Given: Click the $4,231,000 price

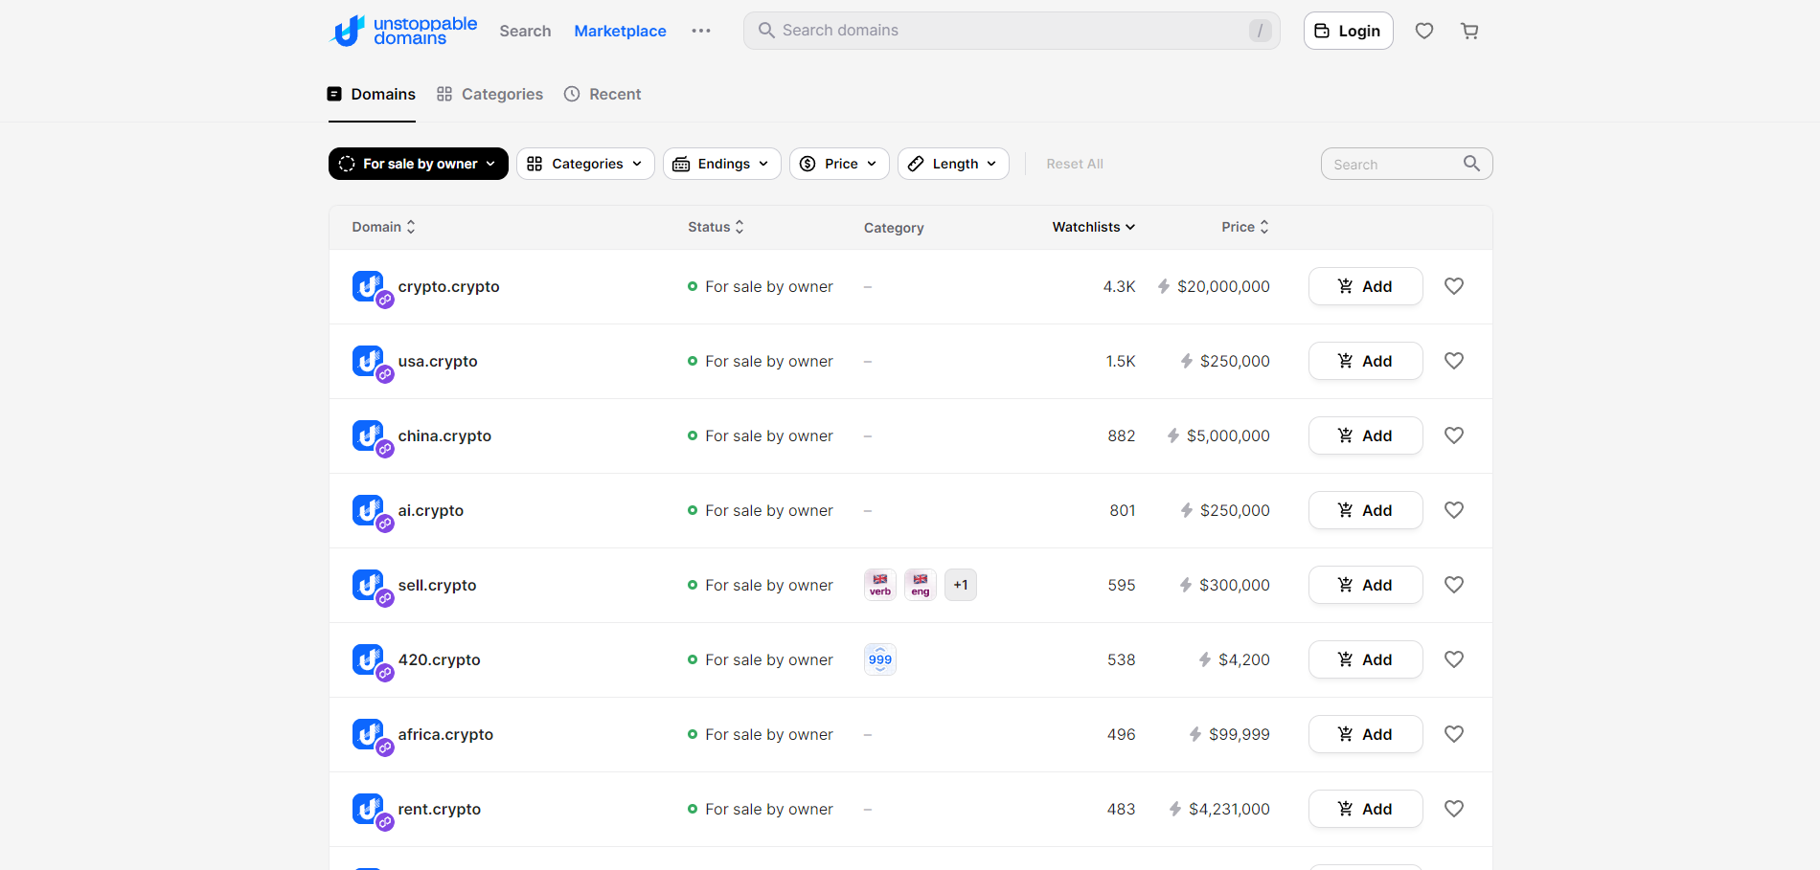Looking at the screenshot, I should [x=1229, y=809].
